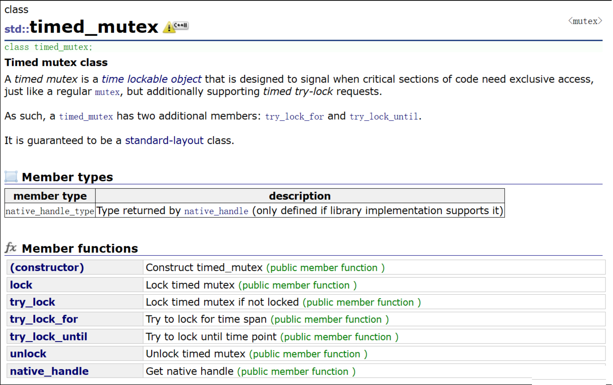Viewport: 613px width, 385px height.
Task: Click the Member types section icon
Action: pyautogui.click(x=11, y=177)
